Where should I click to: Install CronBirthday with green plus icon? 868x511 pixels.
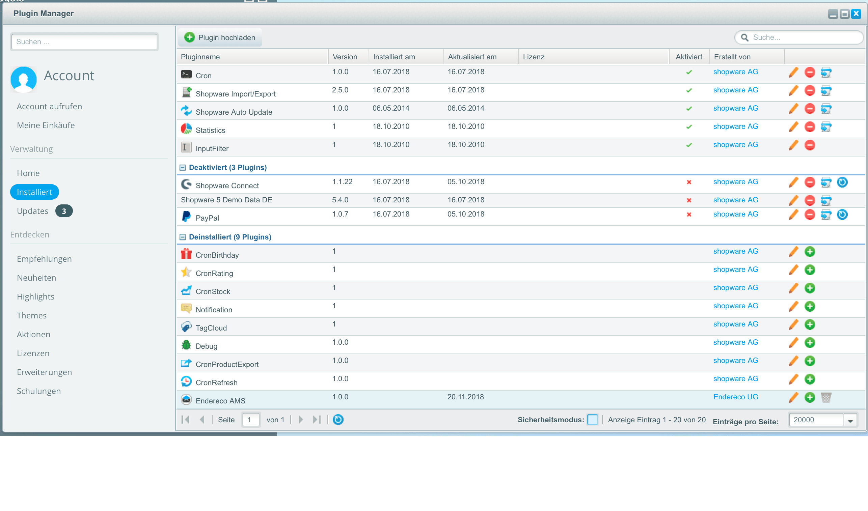click(809, 252)
